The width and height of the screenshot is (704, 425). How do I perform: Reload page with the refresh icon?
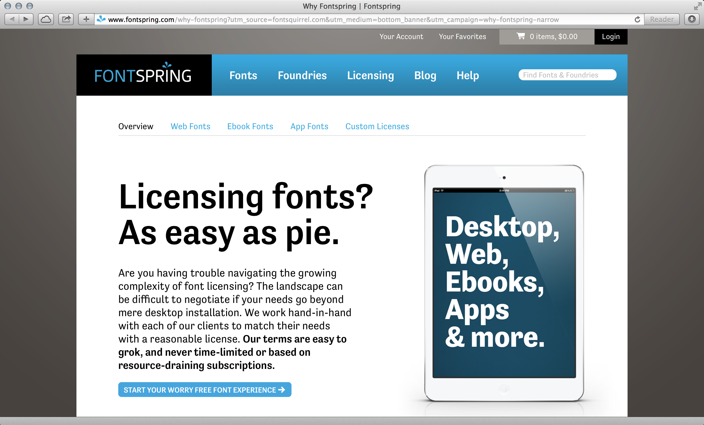point(637,20)
